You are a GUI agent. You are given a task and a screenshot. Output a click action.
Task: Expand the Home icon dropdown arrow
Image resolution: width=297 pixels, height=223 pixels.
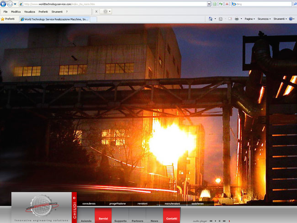pos(215,19)
